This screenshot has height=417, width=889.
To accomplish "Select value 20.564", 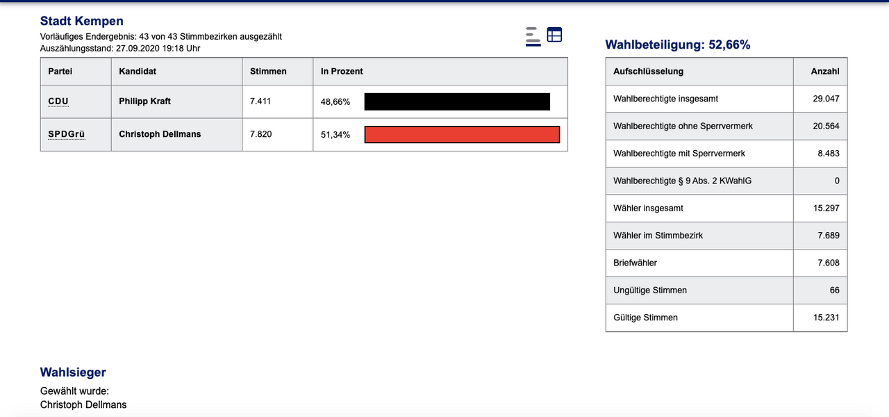I will 826,126.
